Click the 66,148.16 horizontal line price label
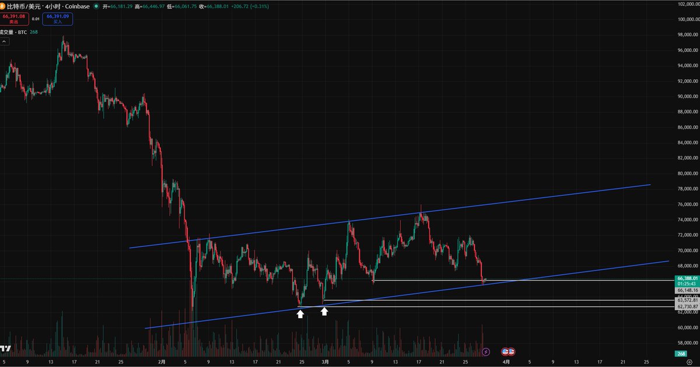 coord(687,290)
